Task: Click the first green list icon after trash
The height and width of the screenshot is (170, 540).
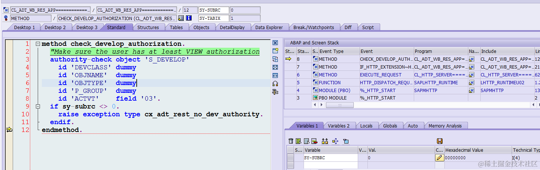Action: (298, 141)
